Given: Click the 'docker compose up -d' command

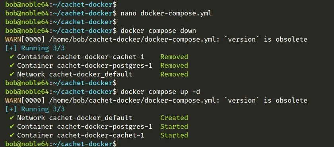Looking at the screenshot, I should (x=160, y=92).
